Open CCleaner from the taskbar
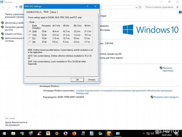 pyautogui.click(x=39, y=133)
